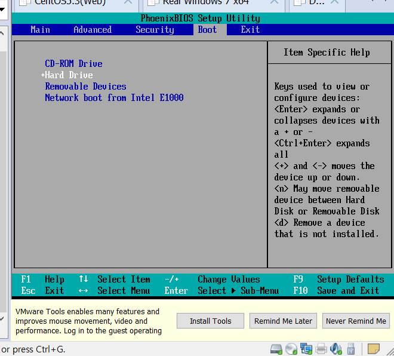The width and height of the screenshot is (394, 356).
Task: Click the Select Menu legend text
Action: [x=124, y=291]
